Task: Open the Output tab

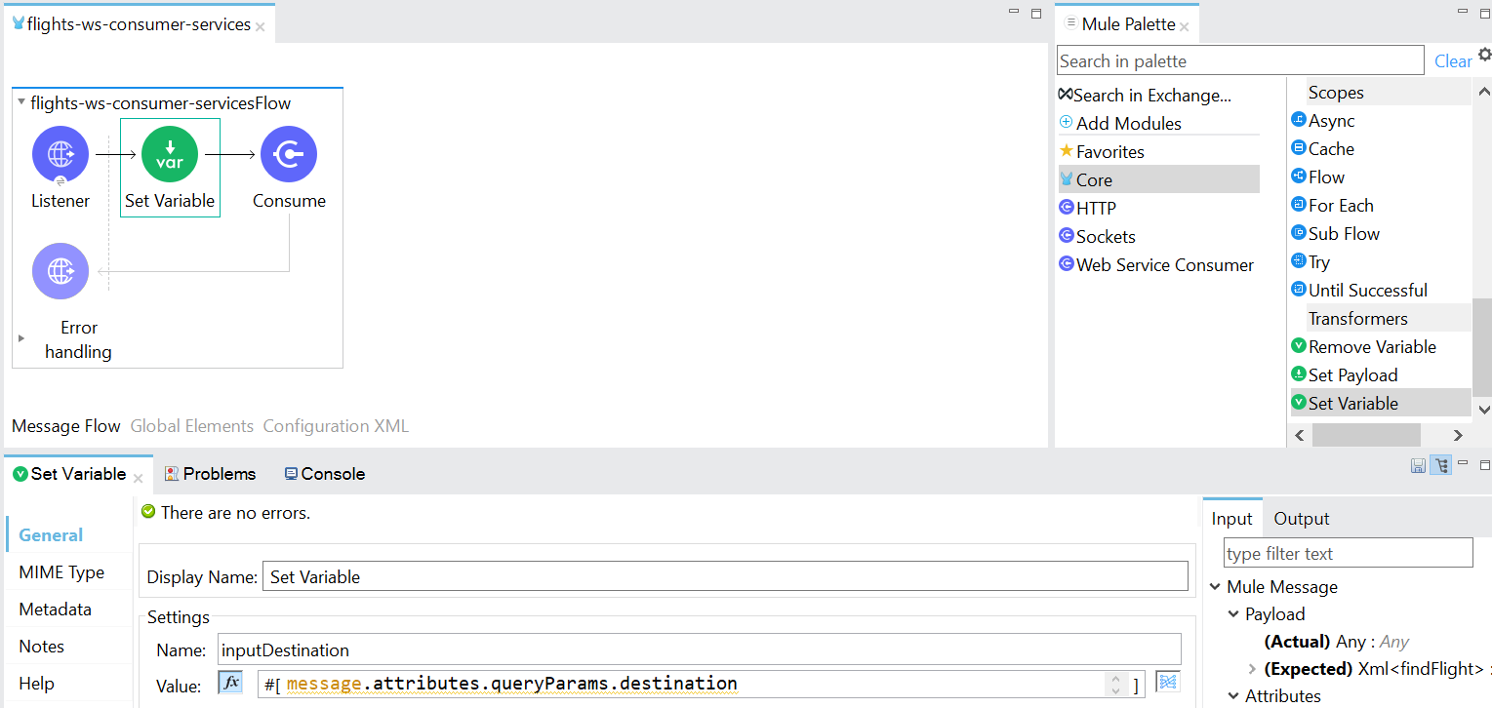Action: click(x=1301, y=518)
